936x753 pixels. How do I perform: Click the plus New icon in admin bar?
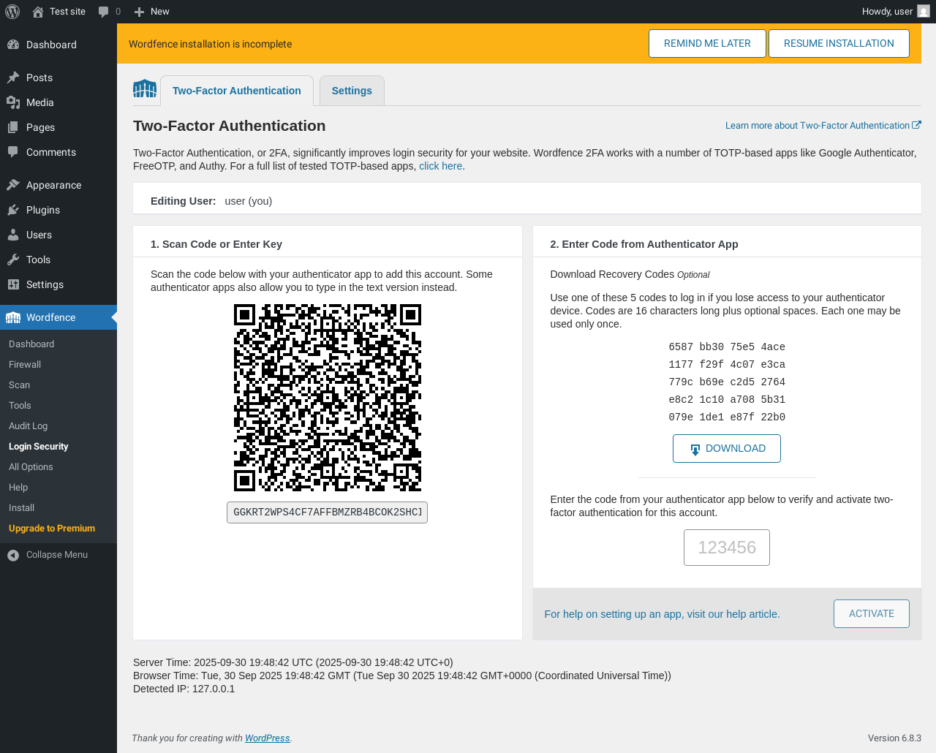tap(139, 12)
